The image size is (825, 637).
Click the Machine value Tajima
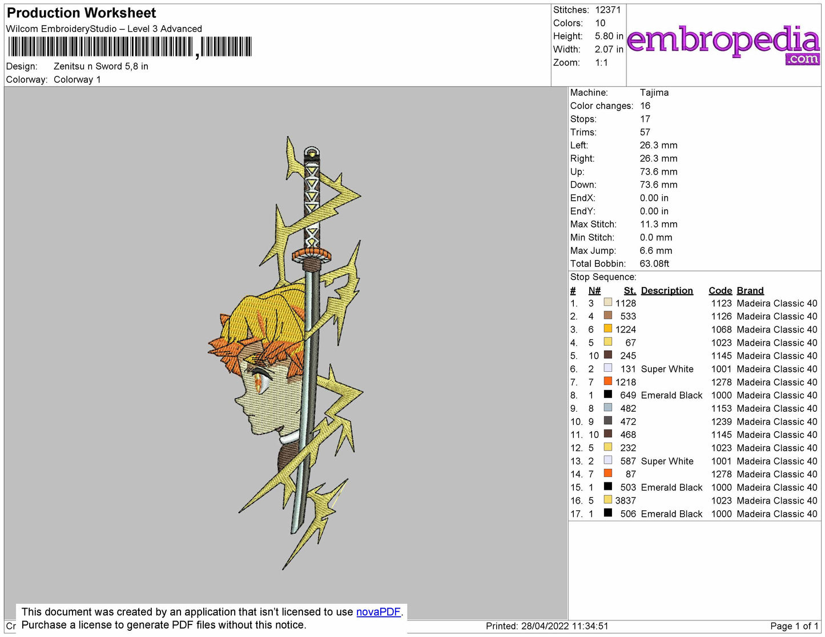coord(654,92)
